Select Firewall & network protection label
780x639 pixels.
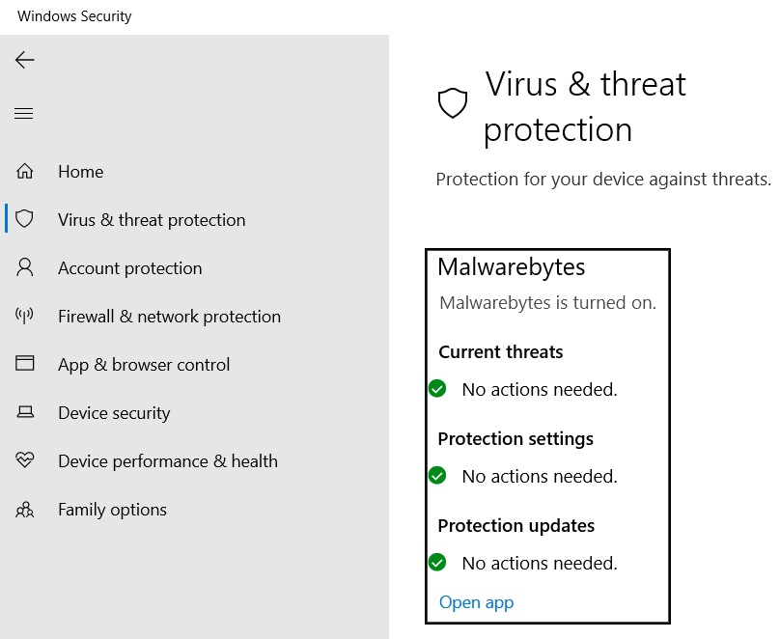169,317
